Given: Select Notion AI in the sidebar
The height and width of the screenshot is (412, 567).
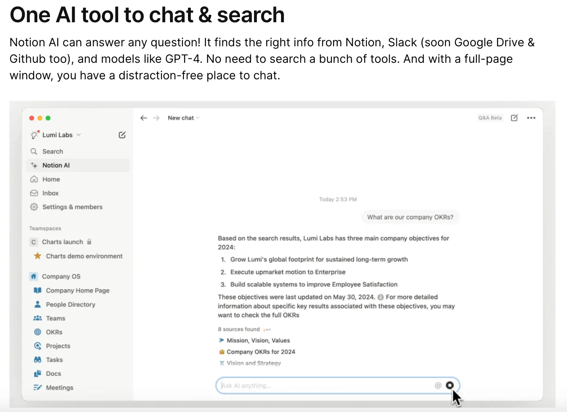Looking at the screenshot, I should [56, 165].
